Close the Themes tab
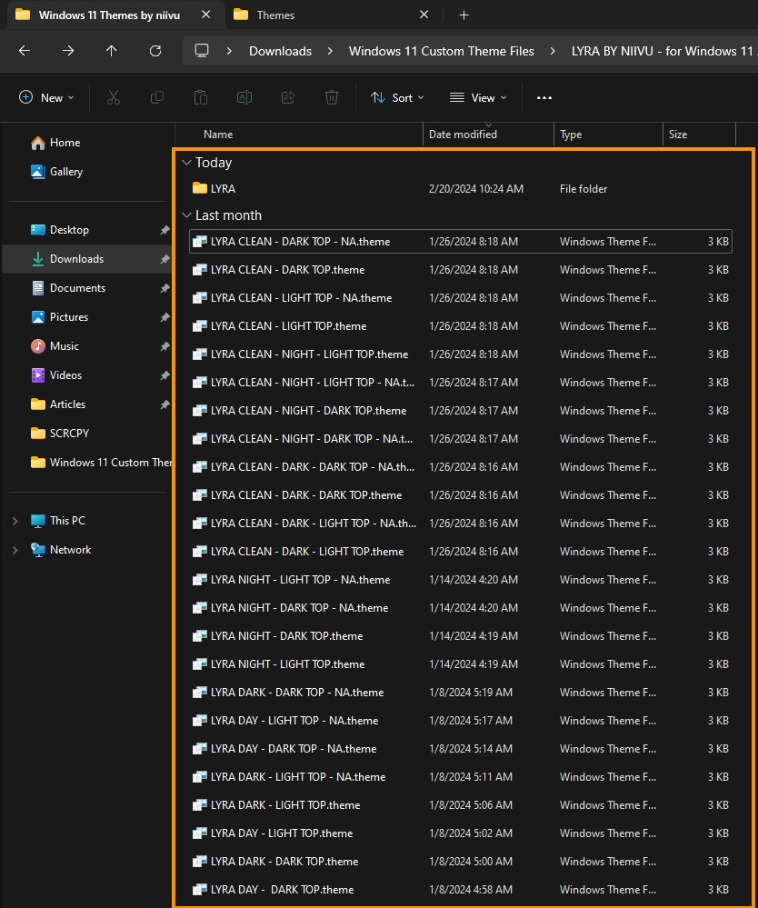 [424, 15]
